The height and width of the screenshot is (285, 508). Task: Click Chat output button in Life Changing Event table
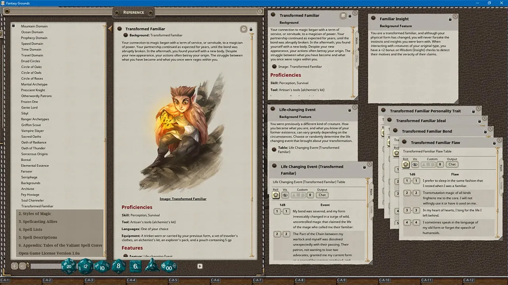coord(322,195)
